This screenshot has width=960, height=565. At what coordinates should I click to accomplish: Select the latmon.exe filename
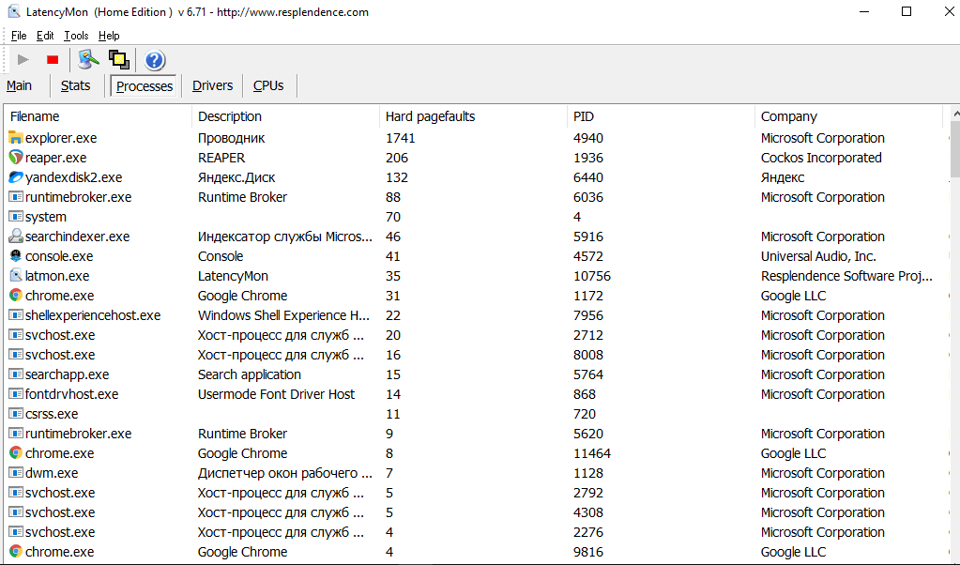pos(57,276)
